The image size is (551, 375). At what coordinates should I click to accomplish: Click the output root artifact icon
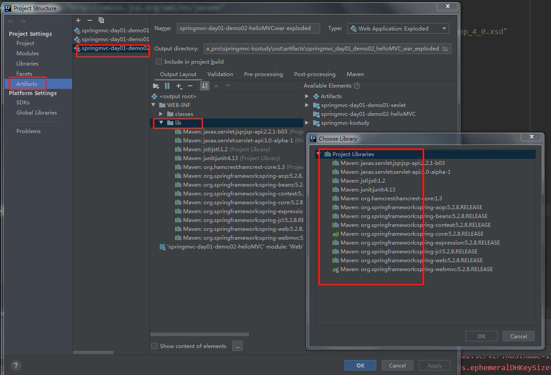pyautogui.click(x=154, y=96)
